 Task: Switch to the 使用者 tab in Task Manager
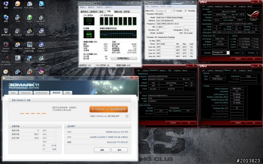(x=127, y=11)
